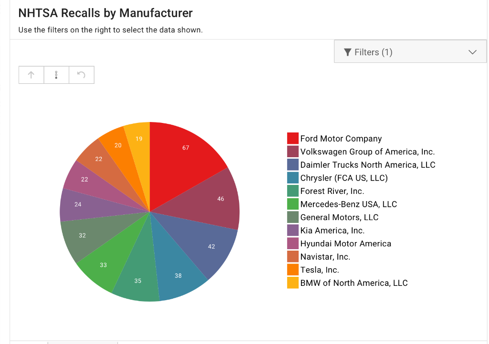The image size is (489, 344).
Task: Click the red Ford Motor Company legend swatch
Action: click(x=292, y=139)
